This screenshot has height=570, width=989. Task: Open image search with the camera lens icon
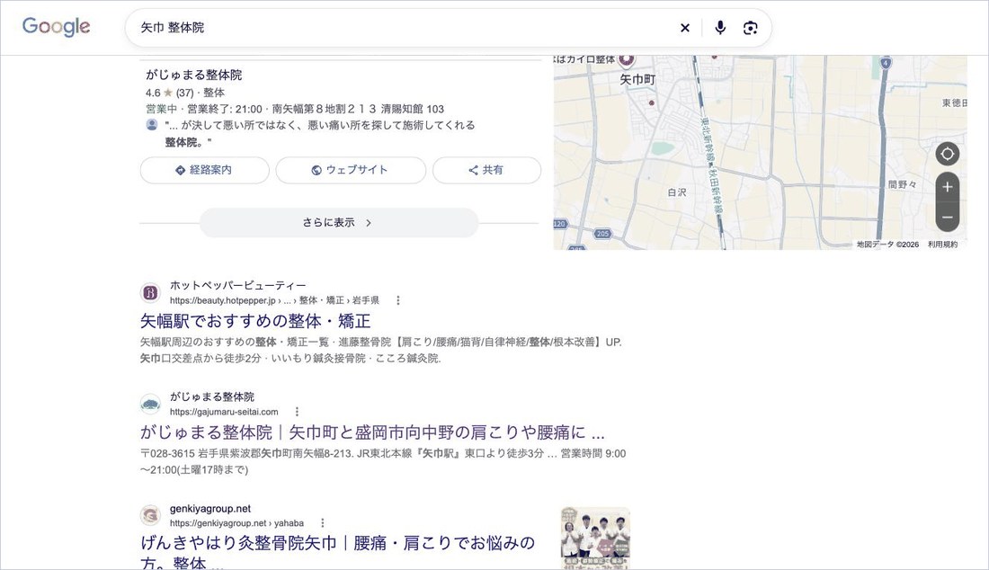750,28
